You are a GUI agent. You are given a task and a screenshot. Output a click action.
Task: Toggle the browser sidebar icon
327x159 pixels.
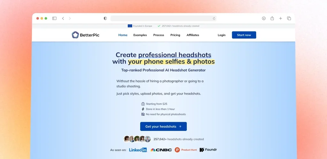click(x=54, y=18)
